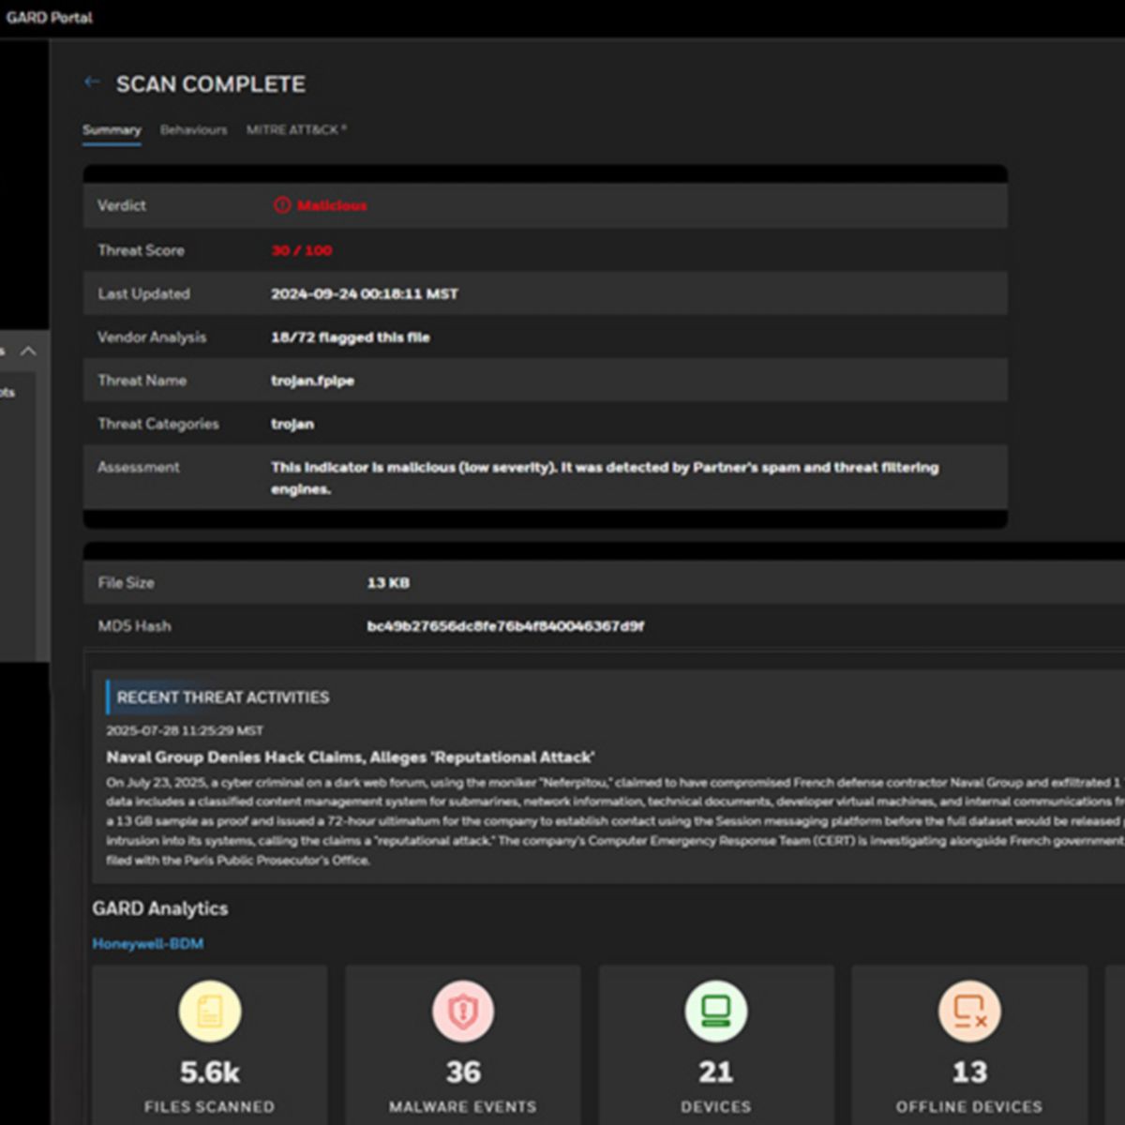The height and width of the screenshot is (1125, 1125).
Task: Open the Summary tab
Action: [112, 130]
